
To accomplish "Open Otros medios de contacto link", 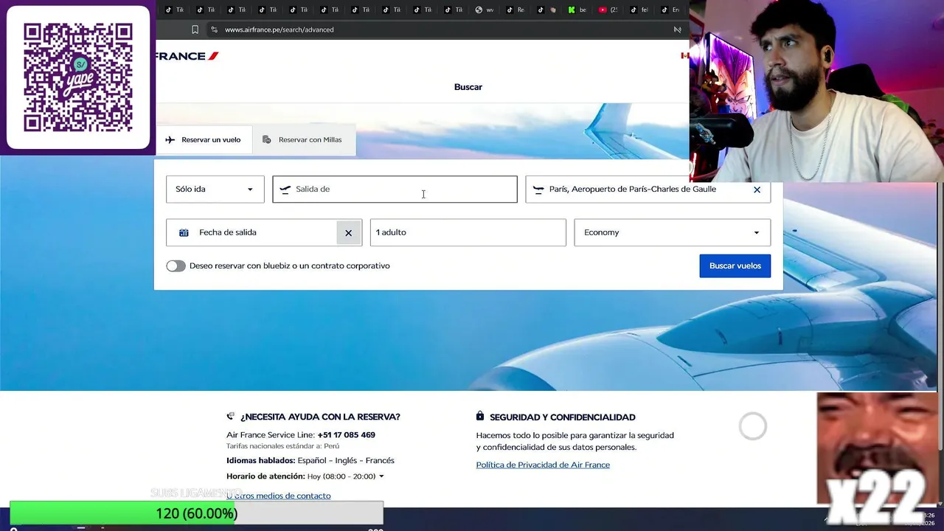I will coord(279,496).
